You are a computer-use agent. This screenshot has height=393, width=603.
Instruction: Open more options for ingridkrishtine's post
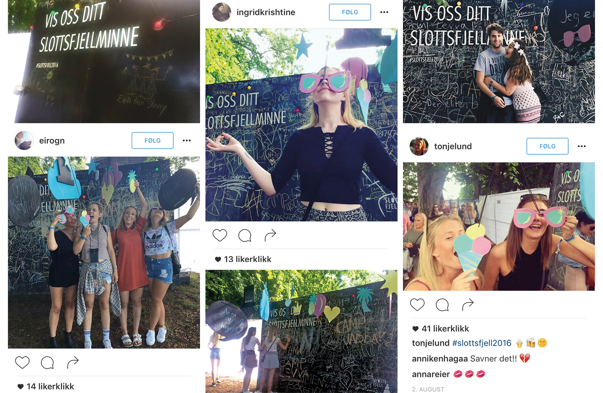[x=384, y=12]
